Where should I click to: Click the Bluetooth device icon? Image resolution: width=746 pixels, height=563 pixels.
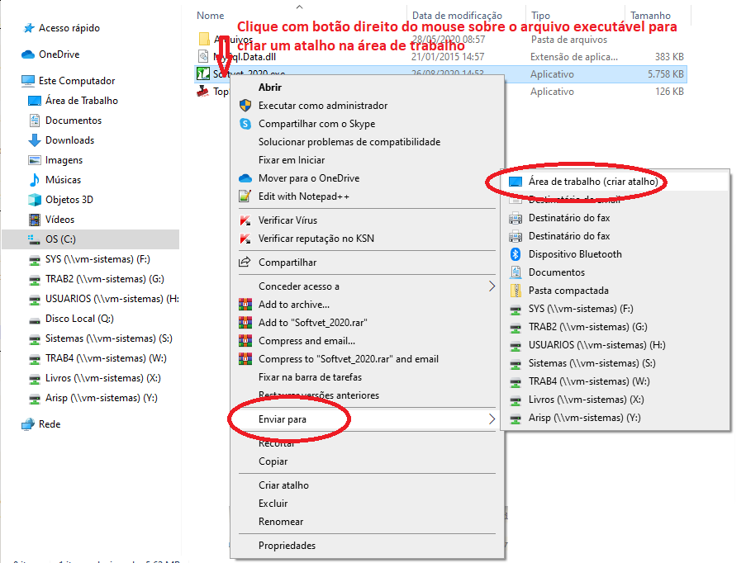pos(515,254)
